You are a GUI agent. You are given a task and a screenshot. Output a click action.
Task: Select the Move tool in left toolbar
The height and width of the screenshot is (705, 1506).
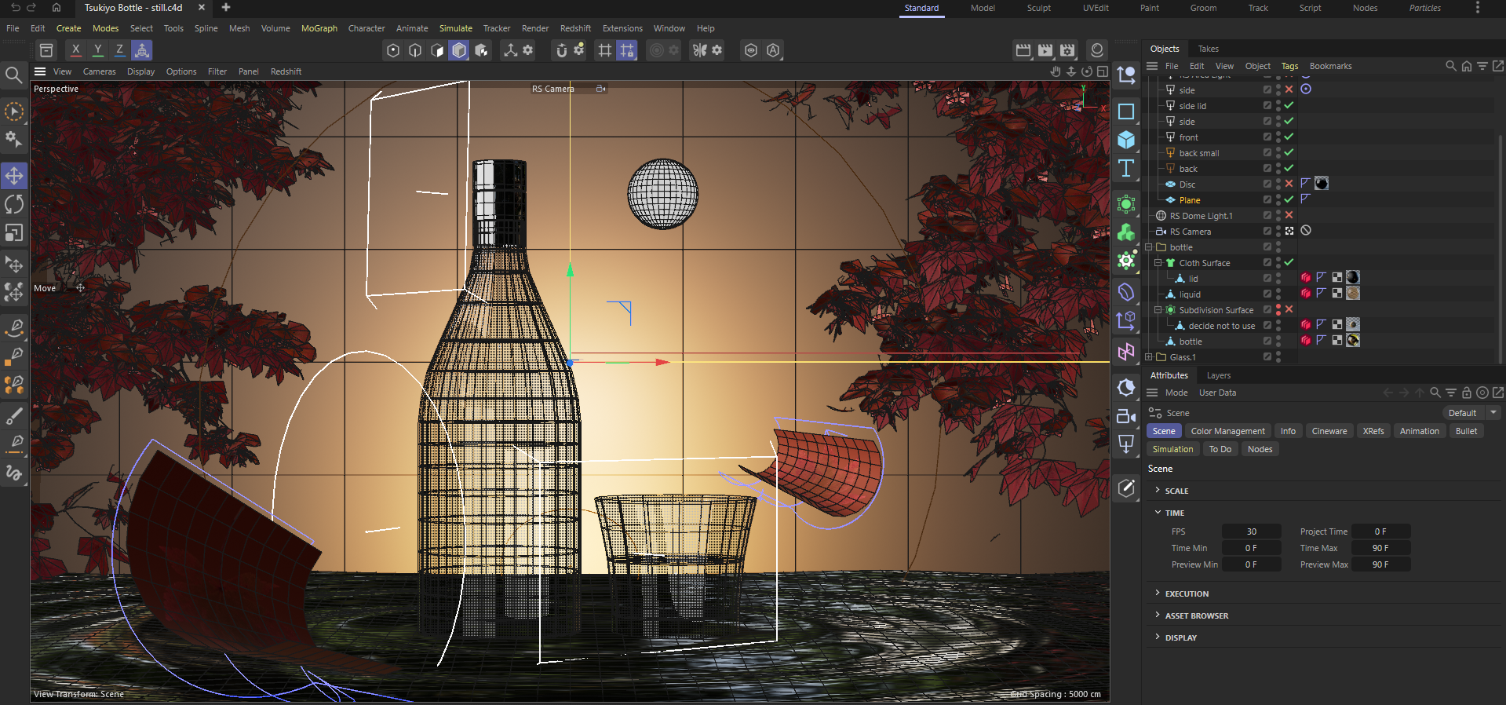pyautogui.click(x=14, y=175)
